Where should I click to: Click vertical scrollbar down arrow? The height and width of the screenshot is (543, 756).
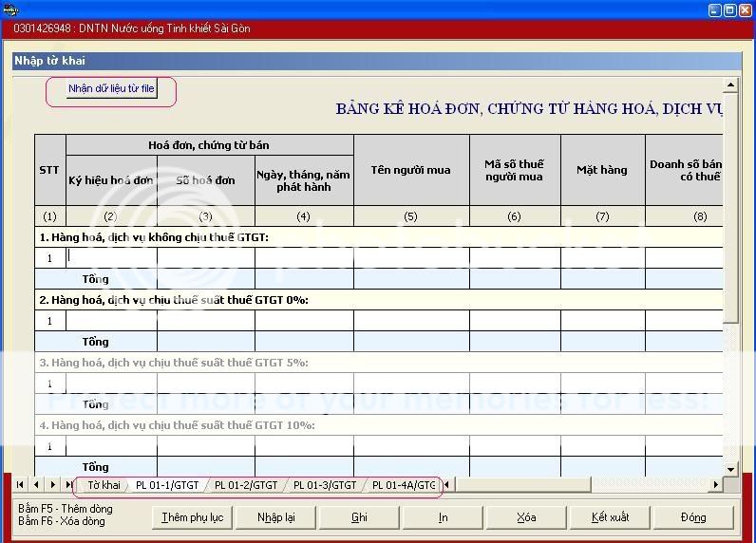pyautogui.click(x=730, y=469)
